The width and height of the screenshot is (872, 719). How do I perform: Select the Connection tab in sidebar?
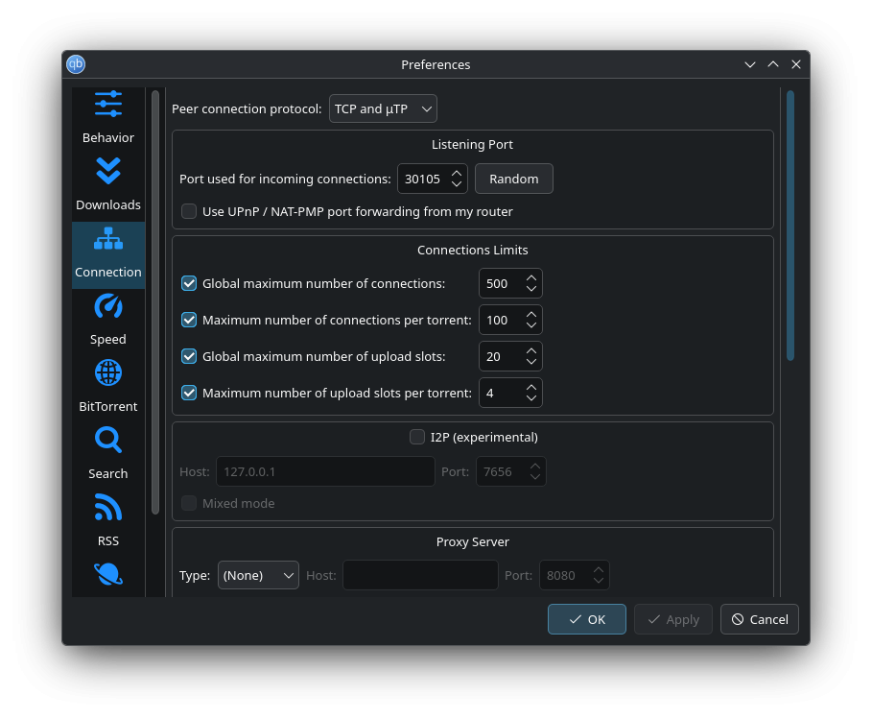click(108, 254)
